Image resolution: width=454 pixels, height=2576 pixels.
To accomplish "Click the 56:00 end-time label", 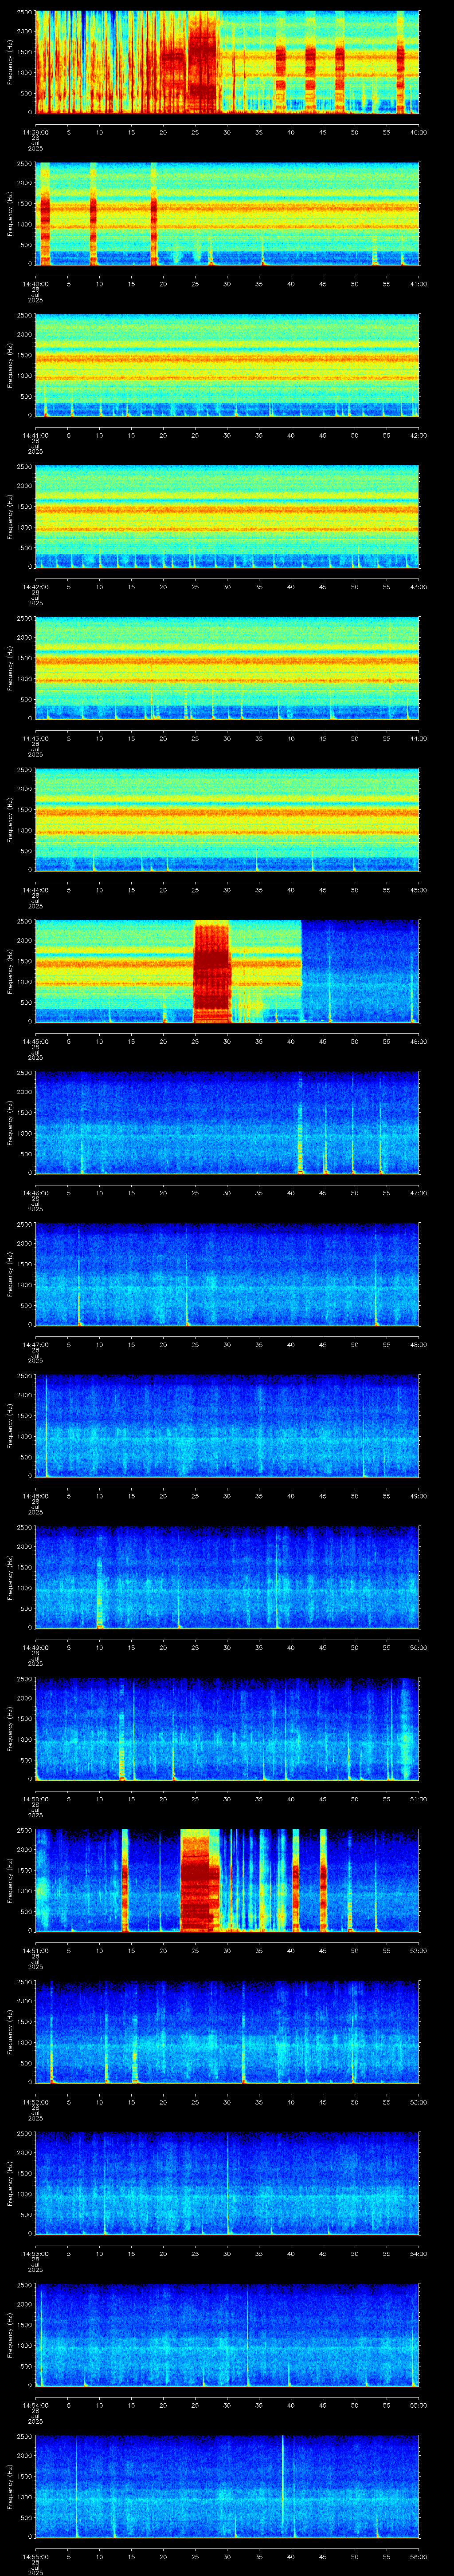I will pos(418,2557).
